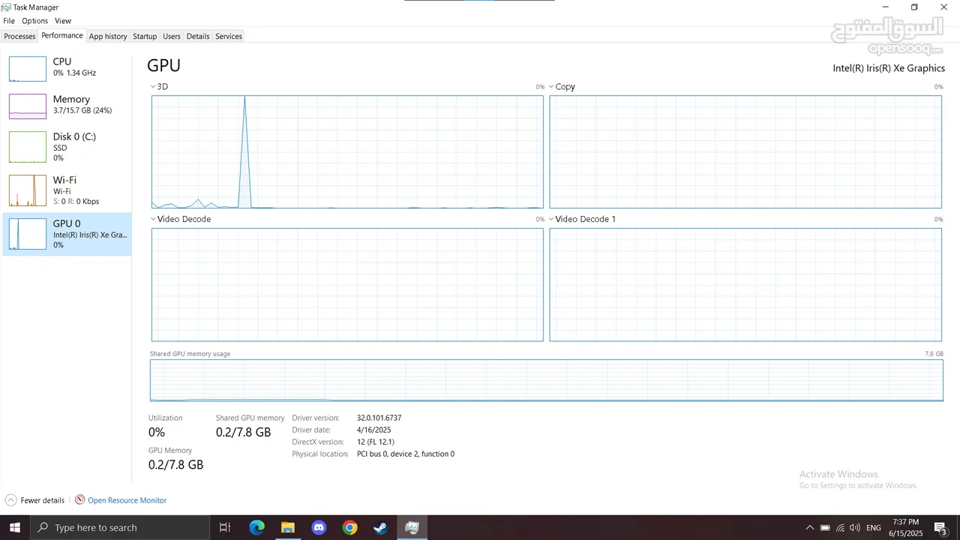Click the Video Decode graph area
The image size is (960, 540).
(x=347, y=285)
